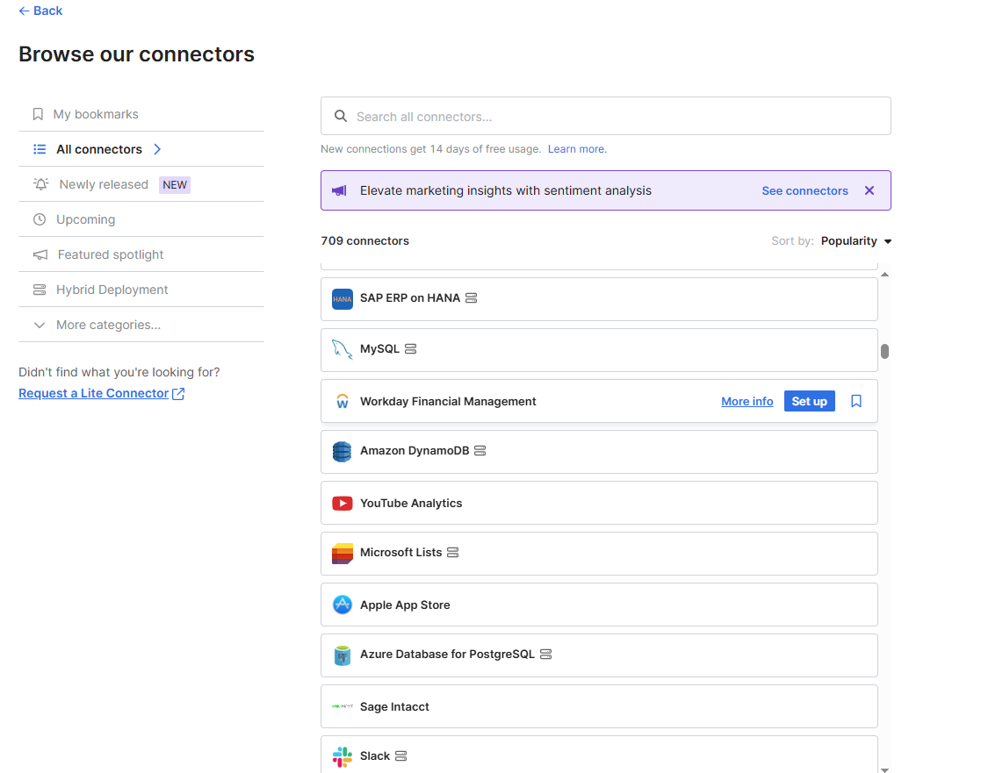Bookmark the Workday Financial Management connector

(855, 401)
